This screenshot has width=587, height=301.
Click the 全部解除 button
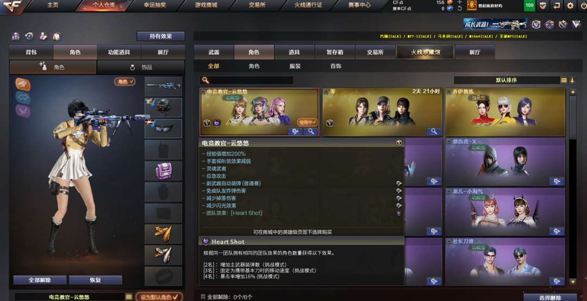point(40,280)
